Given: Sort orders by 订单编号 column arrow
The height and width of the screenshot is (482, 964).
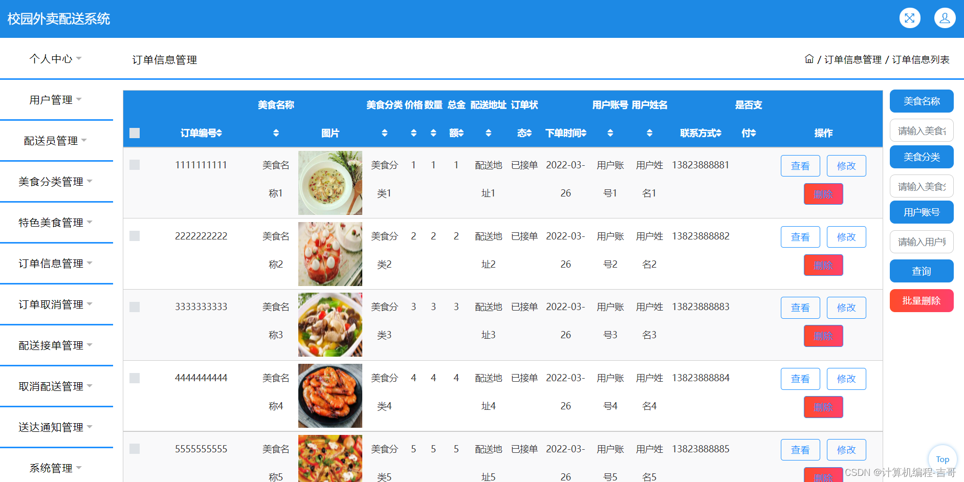Looking at the screenshot, I should pyautogui.click(x=220, y=133).
